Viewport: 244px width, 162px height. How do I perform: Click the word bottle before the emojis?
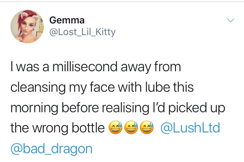88,128
